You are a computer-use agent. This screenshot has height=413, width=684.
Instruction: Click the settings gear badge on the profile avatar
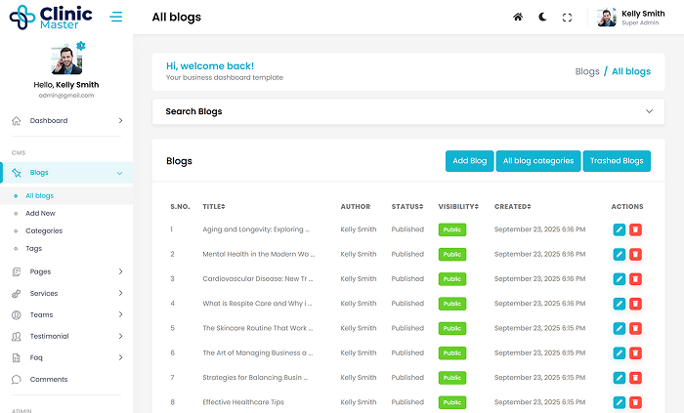pyautogui.click(x=81, y=46)
